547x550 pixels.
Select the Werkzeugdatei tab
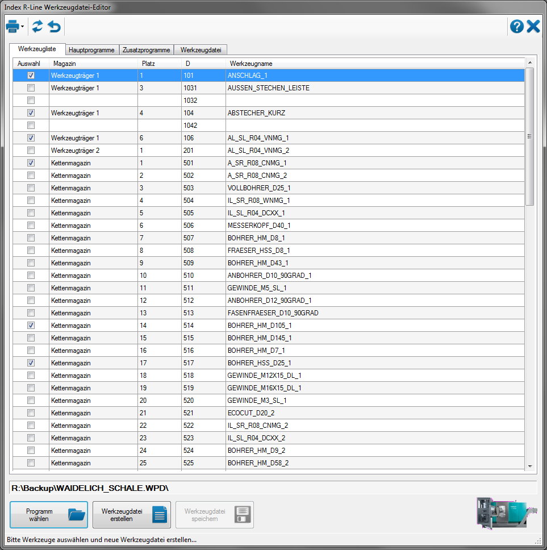[201, 50]
